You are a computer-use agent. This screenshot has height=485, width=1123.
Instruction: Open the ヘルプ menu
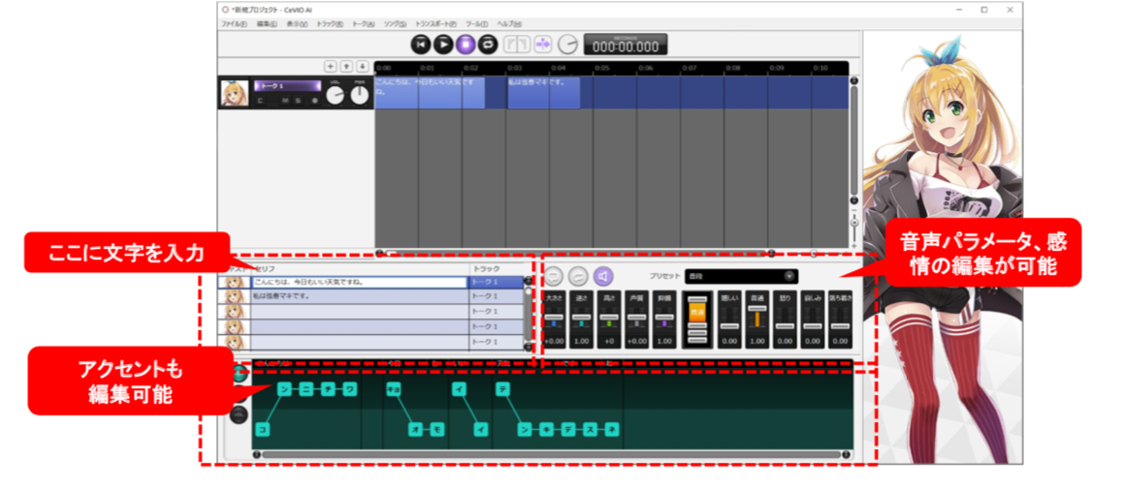pos(508,23)
